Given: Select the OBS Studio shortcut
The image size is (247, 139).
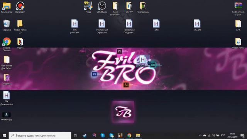Looking at the screenshot, I should point(102,7).
